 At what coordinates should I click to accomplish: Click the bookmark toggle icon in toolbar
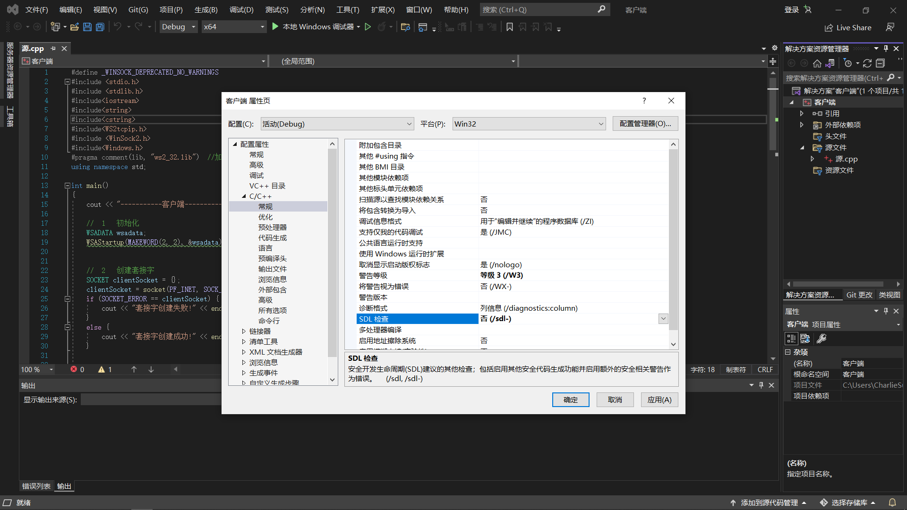click(x=510, y=27)
